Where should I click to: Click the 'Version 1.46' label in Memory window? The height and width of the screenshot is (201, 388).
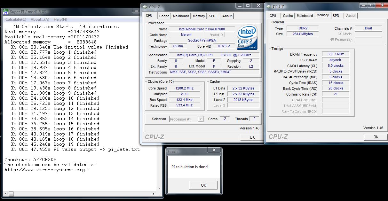tap(373, 128)
